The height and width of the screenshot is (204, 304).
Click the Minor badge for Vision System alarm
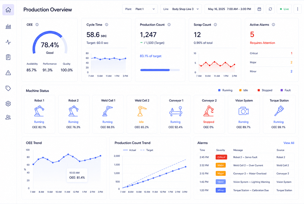221,182
